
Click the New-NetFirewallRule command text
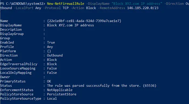point(66,3)
